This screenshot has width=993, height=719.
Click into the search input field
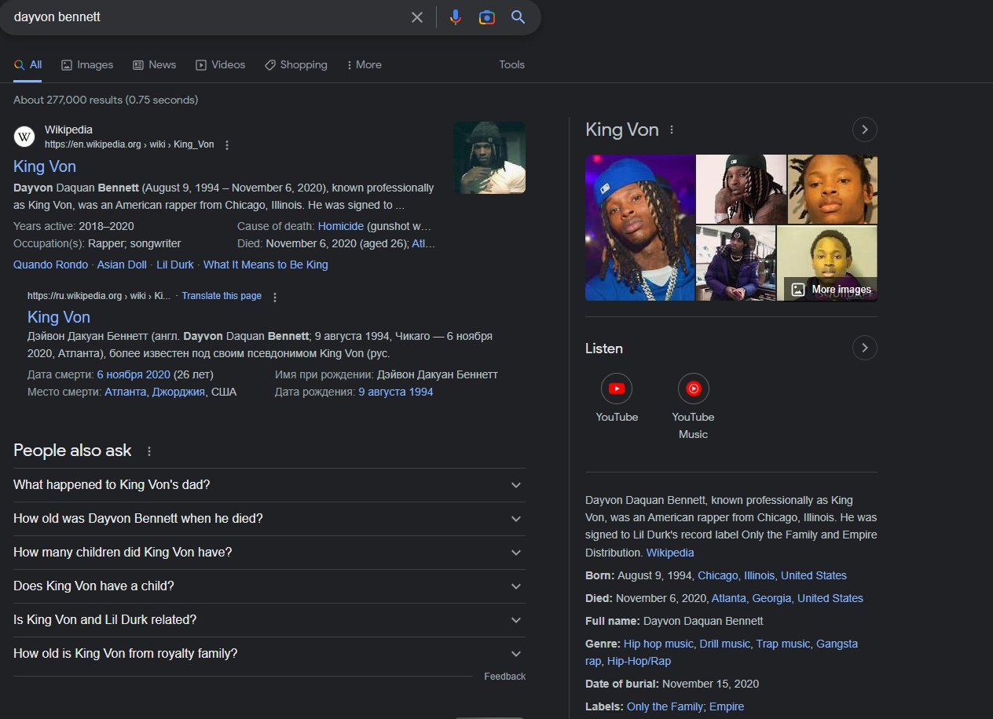(x=204, y=17)
